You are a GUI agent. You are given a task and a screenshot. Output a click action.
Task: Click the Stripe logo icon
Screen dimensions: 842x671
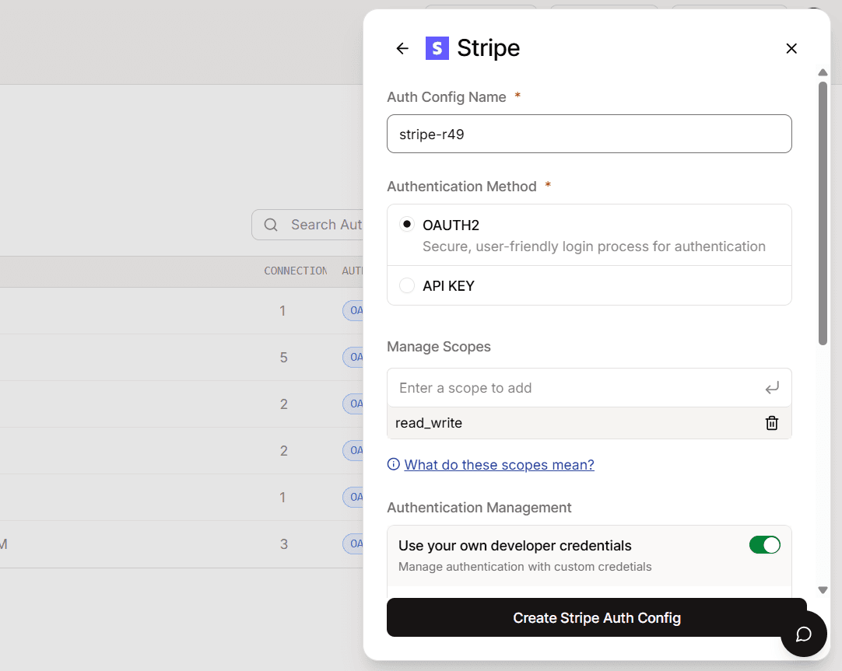(437, 48)
